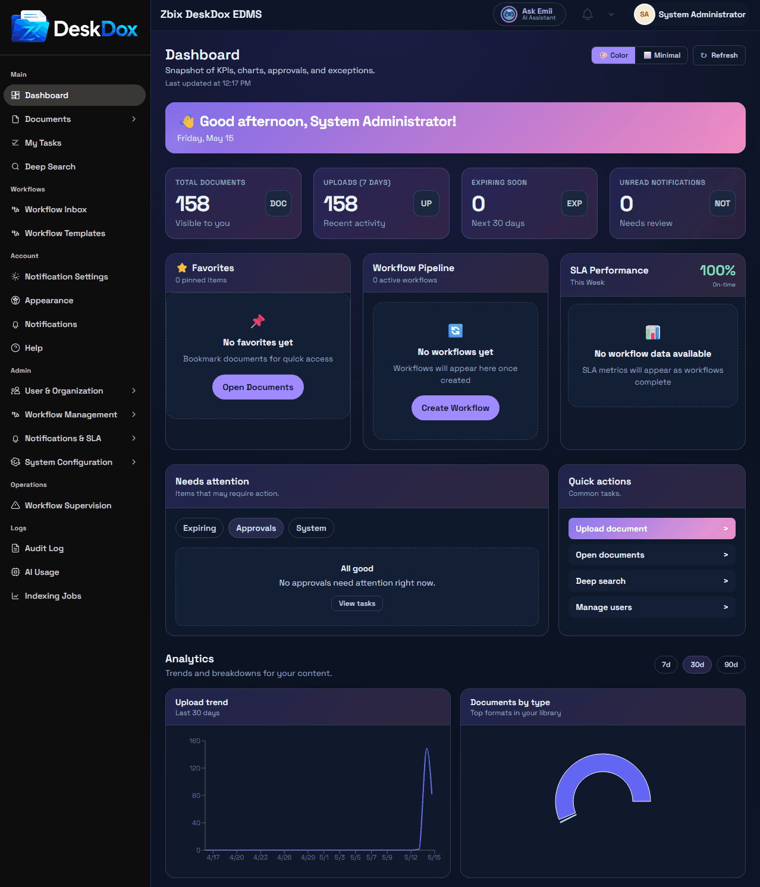760x887 pixels.
Task: Click the DeskDox logo
Action: point(75,27)
